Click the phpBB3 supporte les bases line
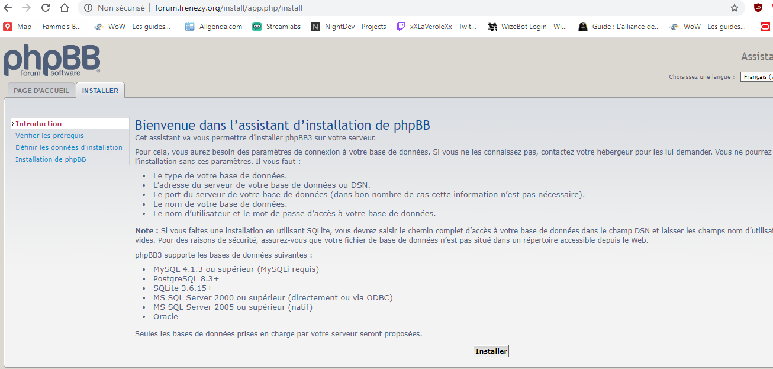This screenshot has width=773, height=369. click(x=223, y=255)
